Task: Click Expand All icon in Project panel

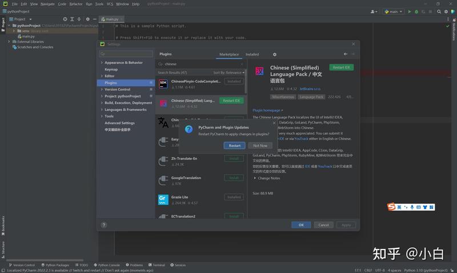Action: pos(72,19)
